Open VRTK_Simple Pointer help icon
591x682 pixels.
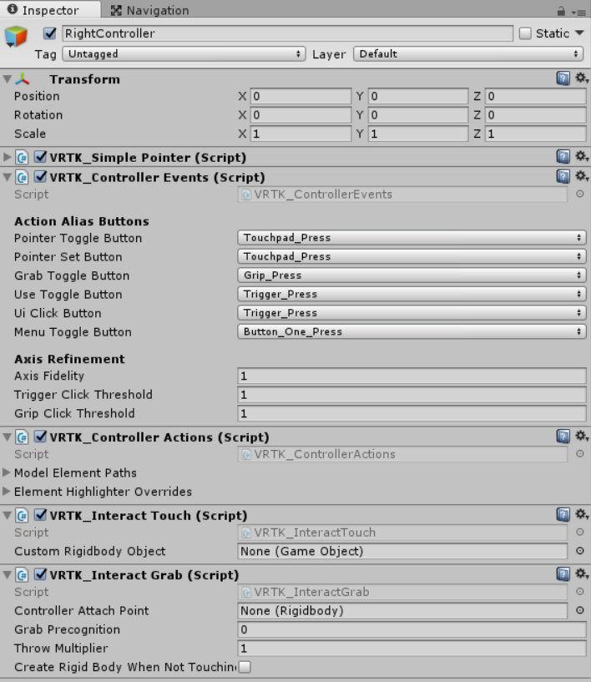click(x=563, y=157)
